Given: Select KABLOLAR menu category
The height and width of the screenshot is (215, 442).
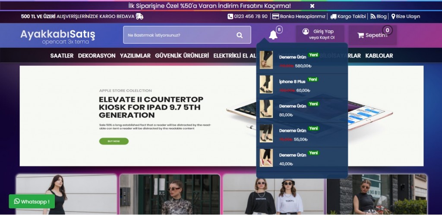Looking at the screenshot, I should [x=379, y=55].
